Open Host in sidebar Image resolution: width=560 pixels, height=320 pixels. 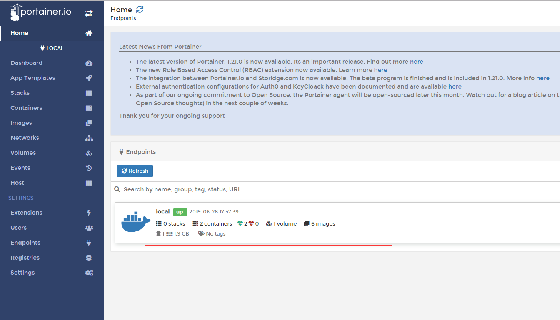tap(52, 183)
